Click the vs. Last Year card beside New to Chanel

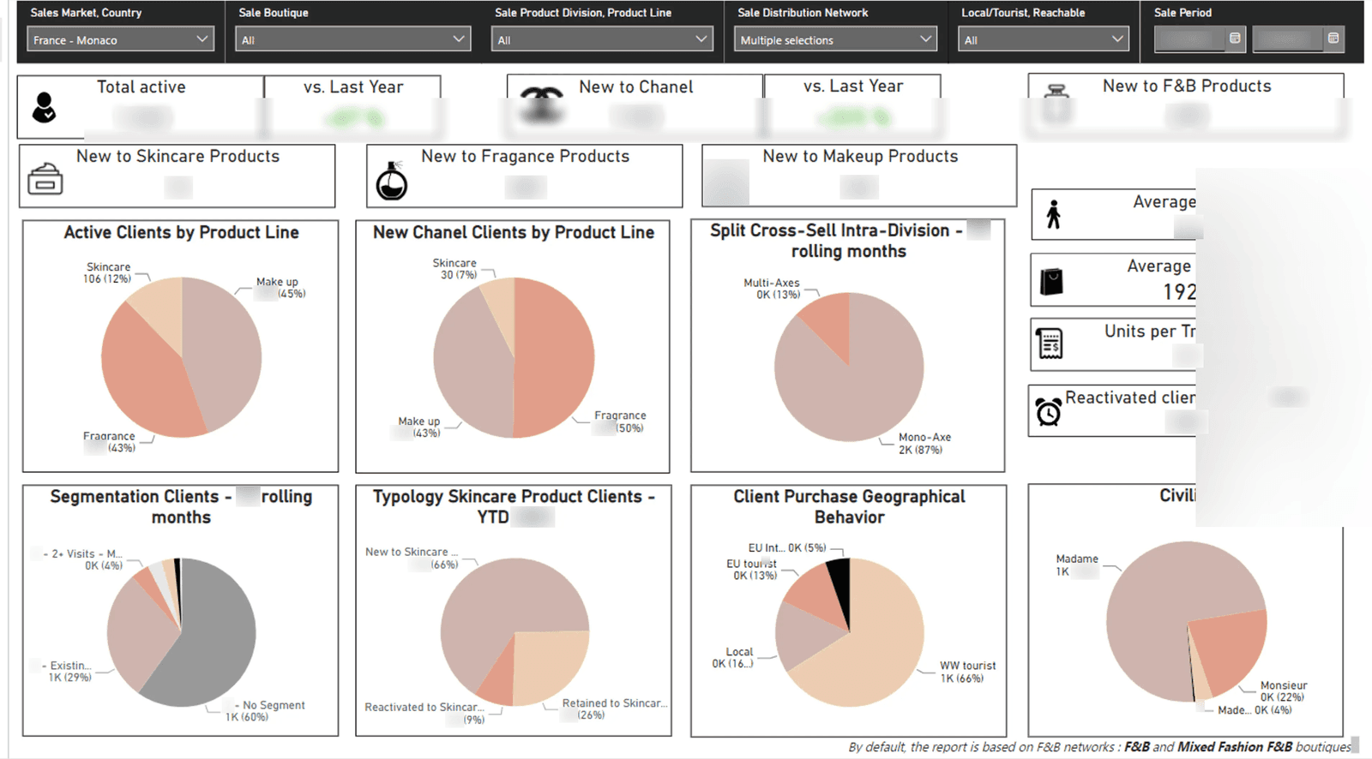pyautogui.click(x=852, y=105)
